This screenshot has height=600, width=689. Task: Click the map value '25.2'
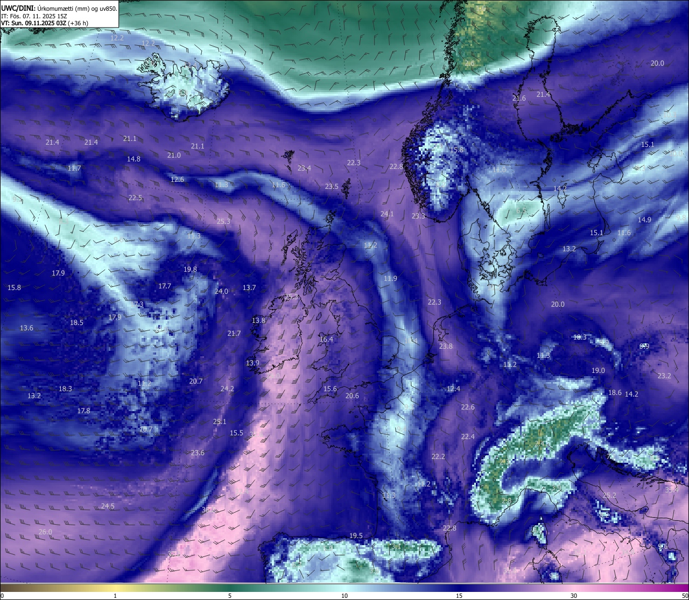[609, 495]
